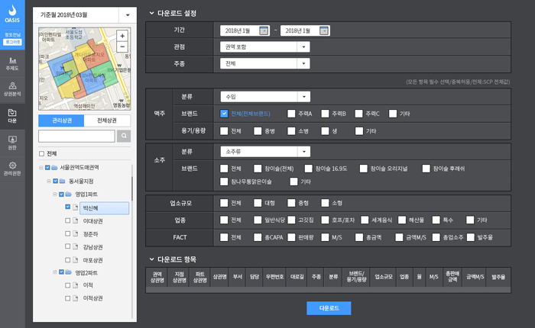The width and height of the screenshot is (535, 328).
Task: Open the end date calendar icon
Action: [x=324, y=31]
